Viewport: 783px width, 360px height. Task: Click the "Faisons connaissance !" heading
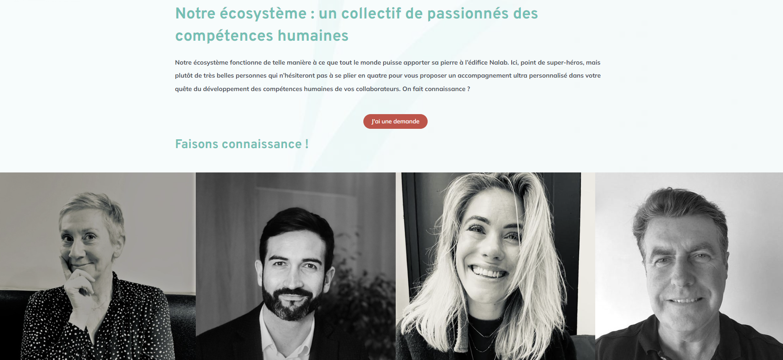point(242,144)
